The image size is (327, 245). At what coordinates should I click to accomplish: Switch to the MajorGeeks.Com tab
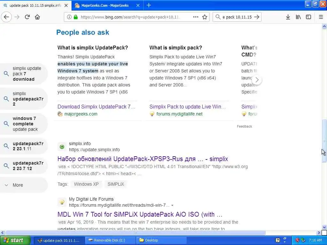pos(105,5)
